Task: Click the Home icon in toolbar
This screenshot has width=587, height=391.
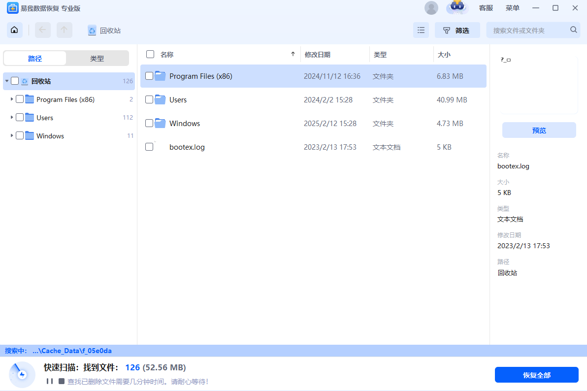Action: pyautogui.click(x=14, y=30)
